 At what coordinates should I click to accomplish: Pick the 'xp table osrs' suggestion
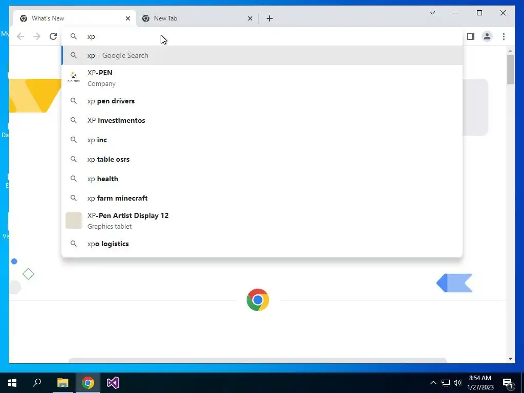[262, 159]
